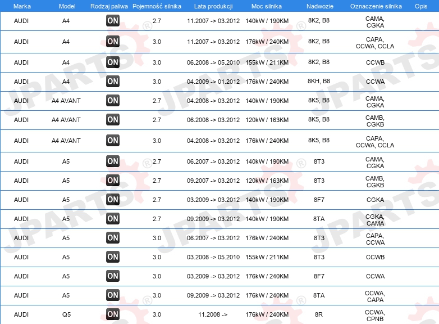This screenshot has width=439, height=324.
Task: Select the 8F7 body cell in the 3.0 row
Action: point(319,276)
